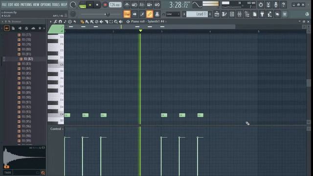Open the piano roll menu arrow
This screenshot has height=176, width=313.
[51, 22]
